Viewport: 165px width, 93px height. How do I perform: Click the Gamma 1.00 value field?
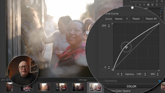[139, 74]
